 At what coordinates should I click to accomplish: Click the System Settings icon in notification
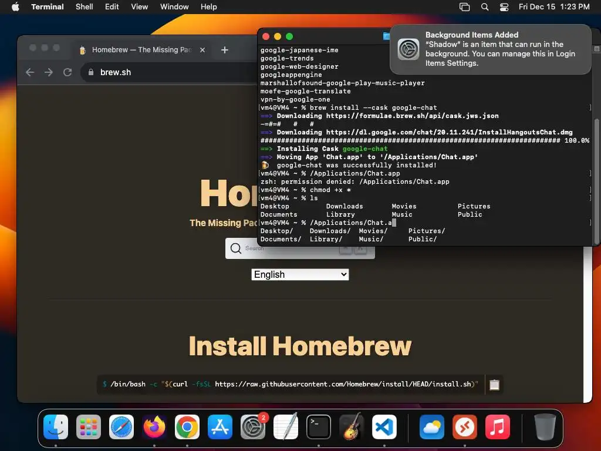408,49
